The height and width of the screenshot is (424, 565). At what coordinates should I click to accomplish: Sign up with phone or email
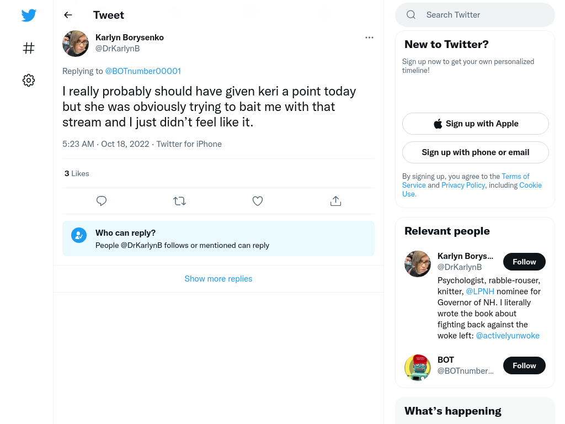click(x=476, y=152)
